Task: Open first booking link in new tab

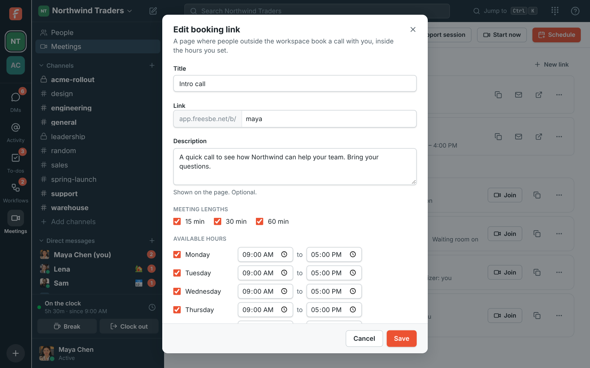Action: [539, 95]
